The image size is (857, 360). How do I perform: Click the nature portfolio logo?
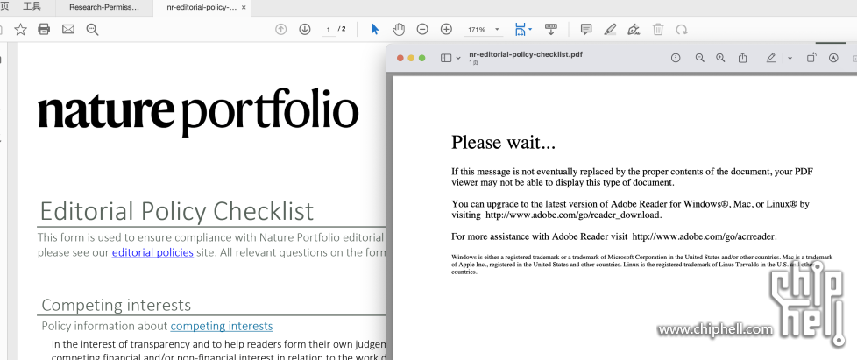(x=198, y=111)
